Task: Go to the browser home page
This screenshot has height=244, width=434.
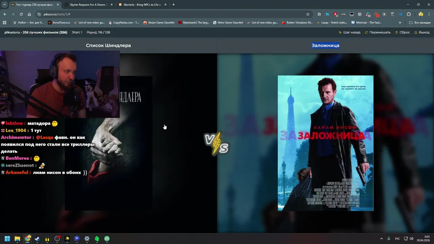Action: coord(29,14)
